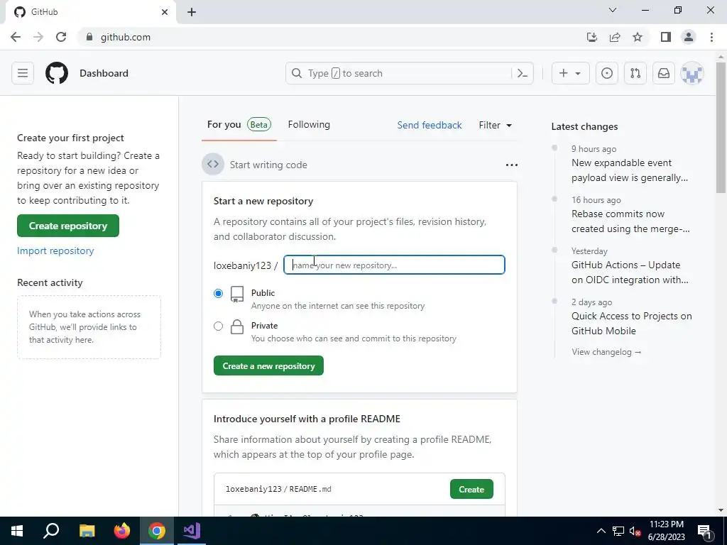The width and height of the screenshot is (727, 545).
Task: Launch Firefox from the taskbar
Action: tap(122, 531)
